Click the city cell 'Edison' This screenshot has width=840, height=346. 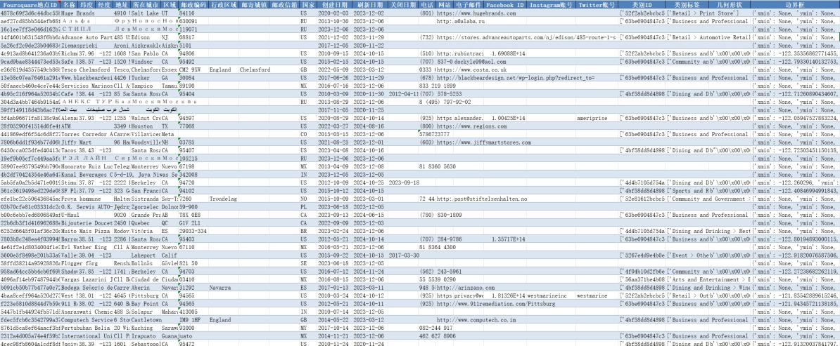point(140,38)
